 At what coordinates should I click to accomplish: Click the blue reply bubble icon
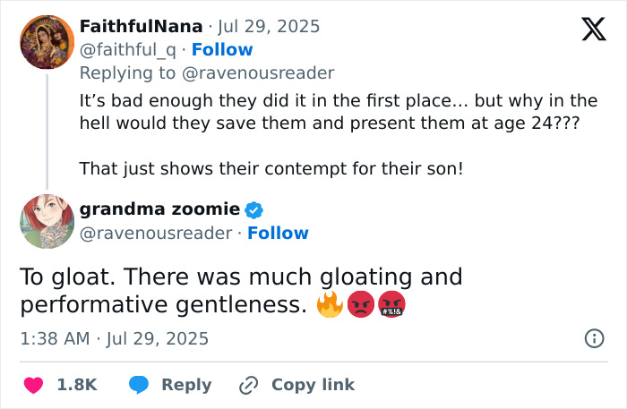(138, 385)
